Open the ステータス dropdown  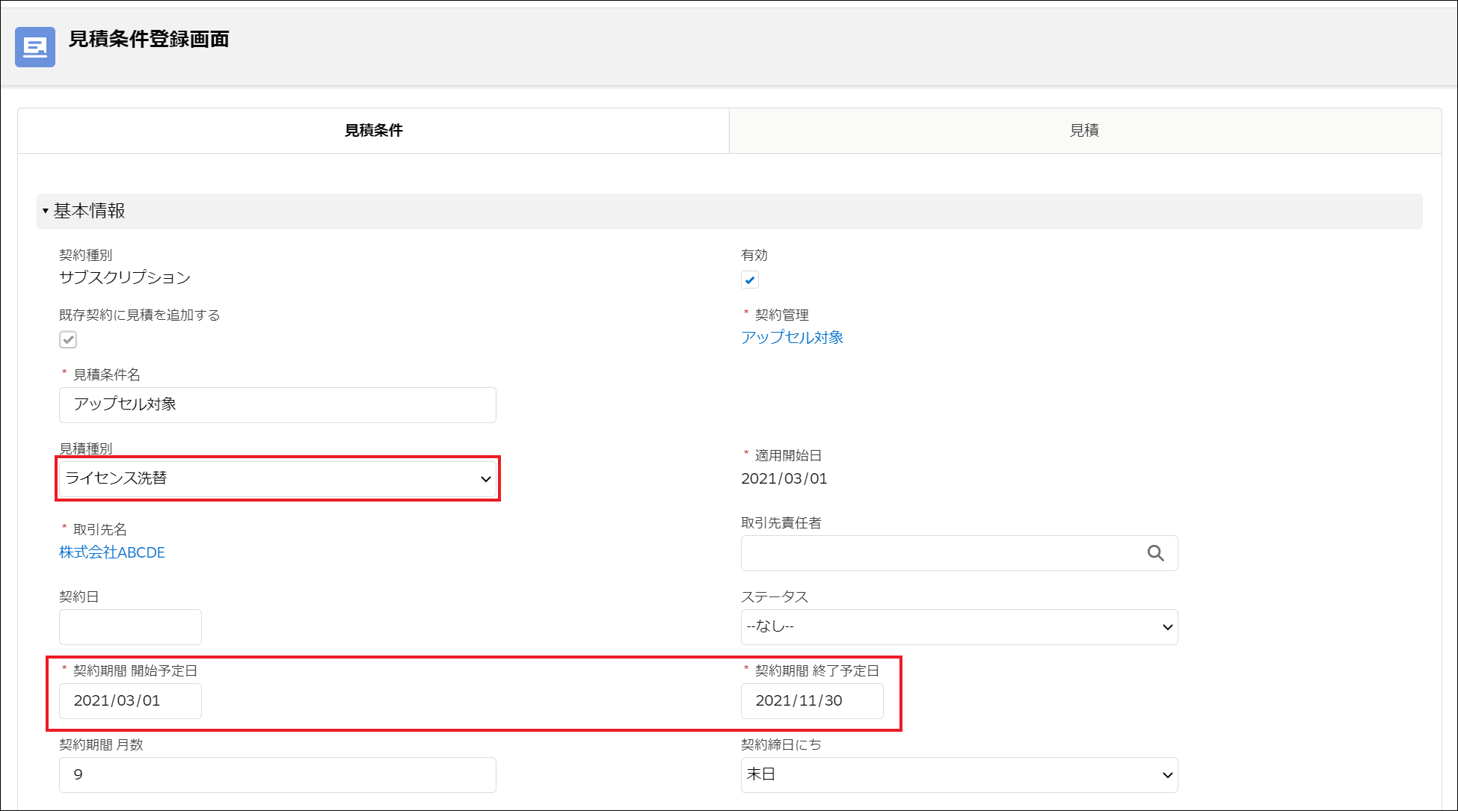click(x=957, y=626)
